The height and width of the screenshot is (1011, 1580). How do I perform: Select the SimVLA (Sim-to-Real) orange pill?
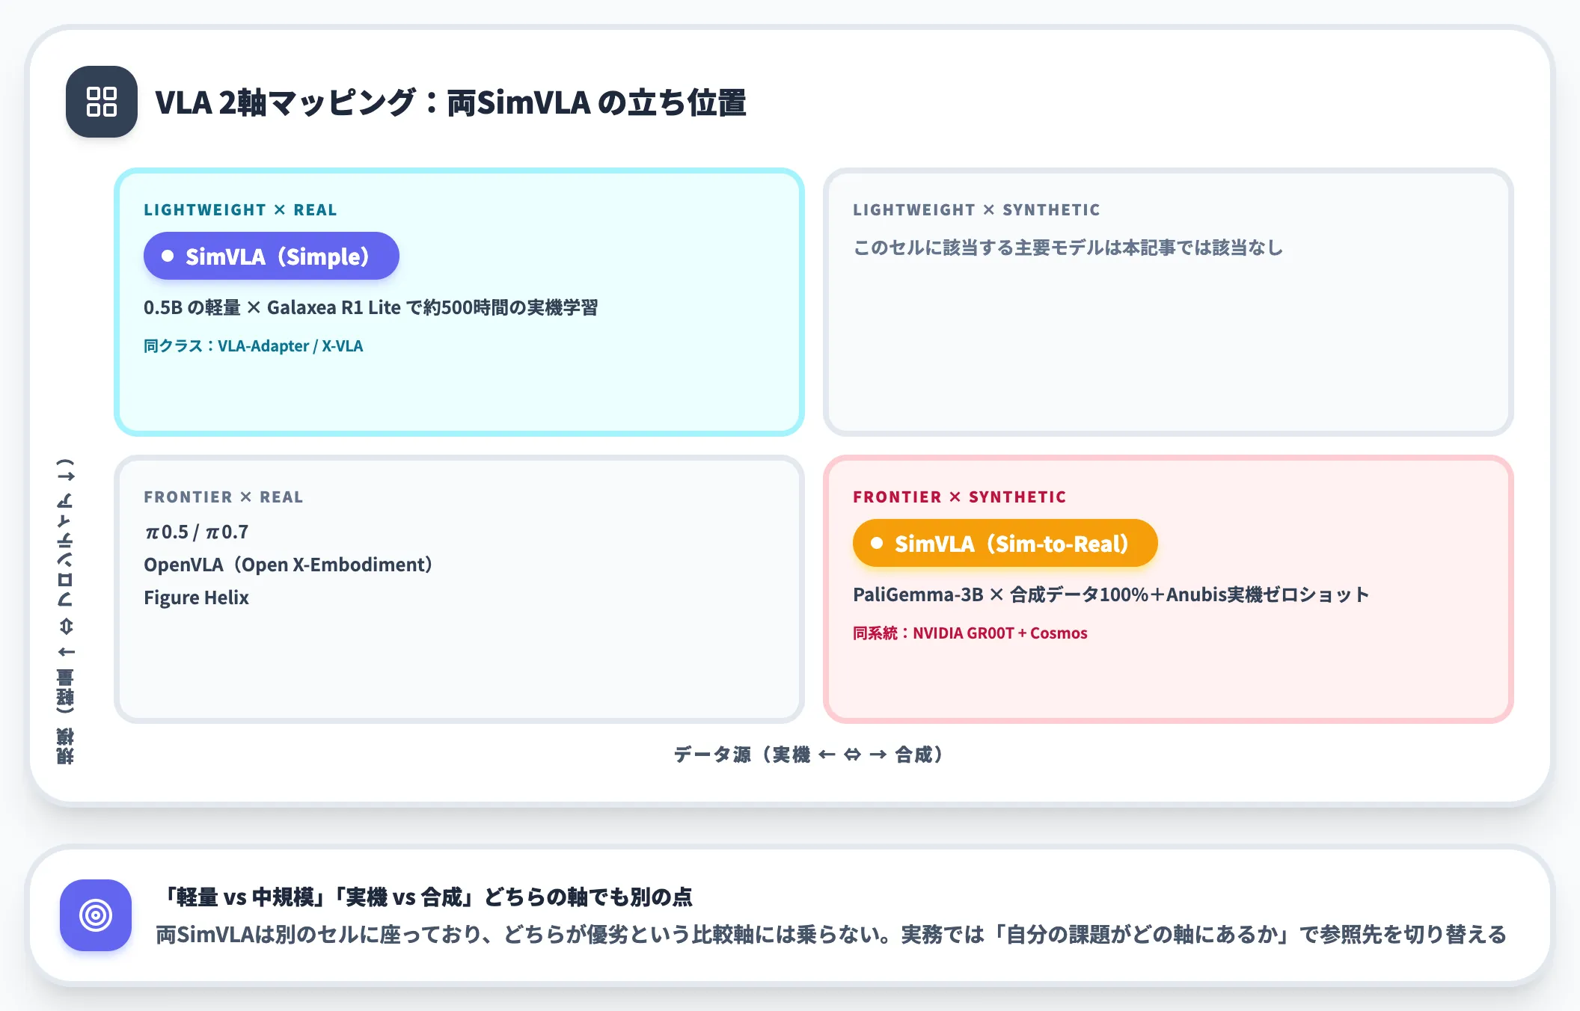click(x=1005, y=543)
